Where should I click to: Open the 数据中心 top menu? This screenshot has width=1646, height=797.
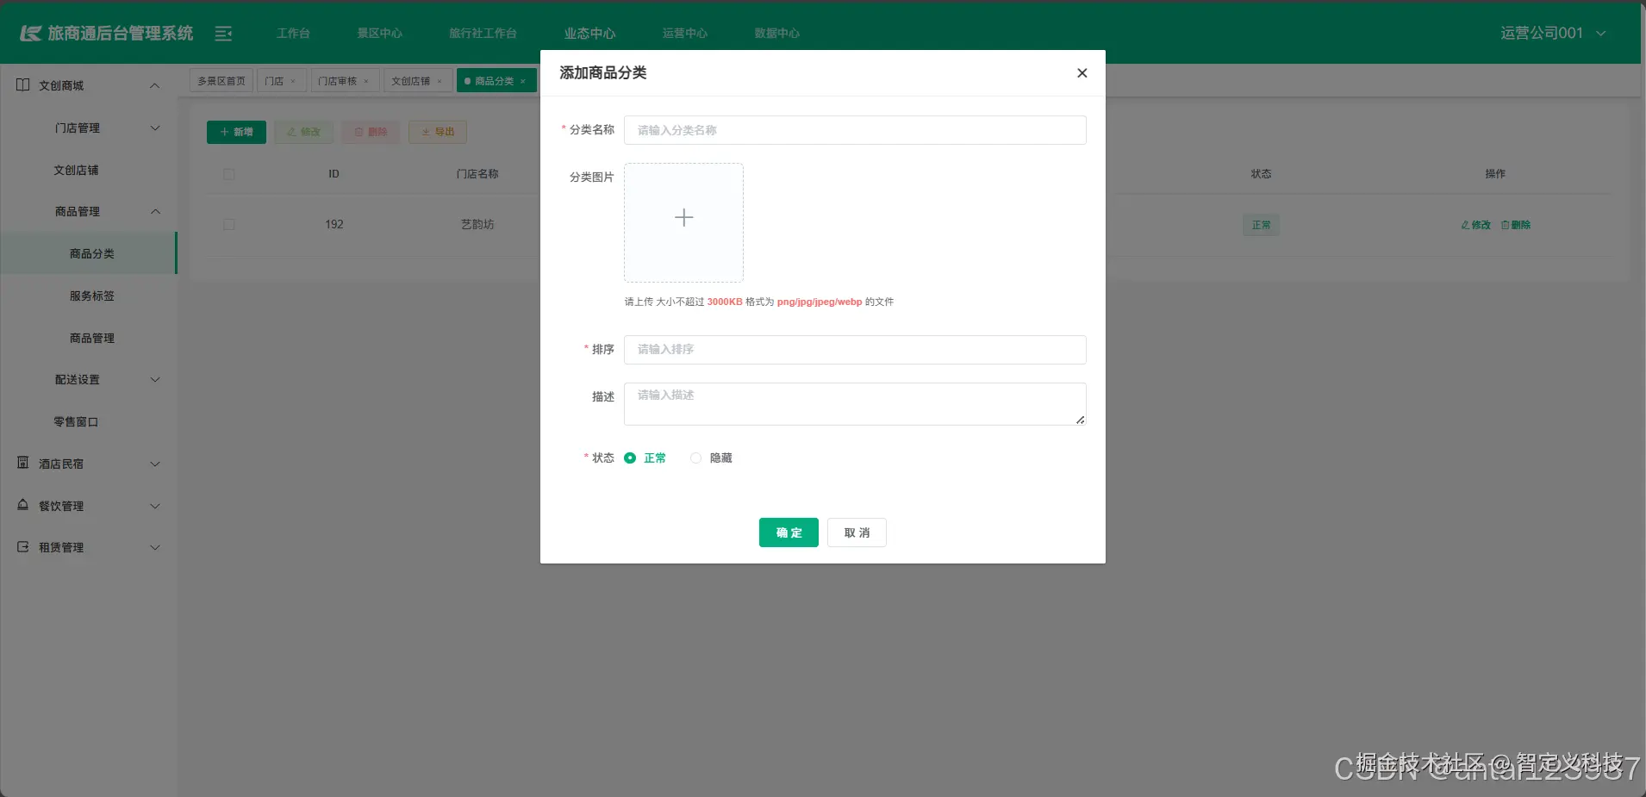pyautogui.click(x=776, y=34)
